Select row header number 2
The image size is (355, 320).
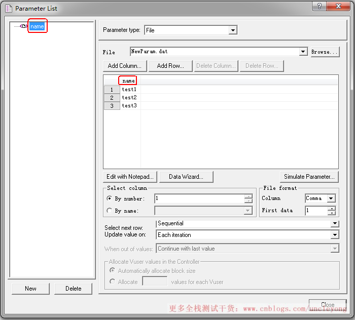coord(112,98)
